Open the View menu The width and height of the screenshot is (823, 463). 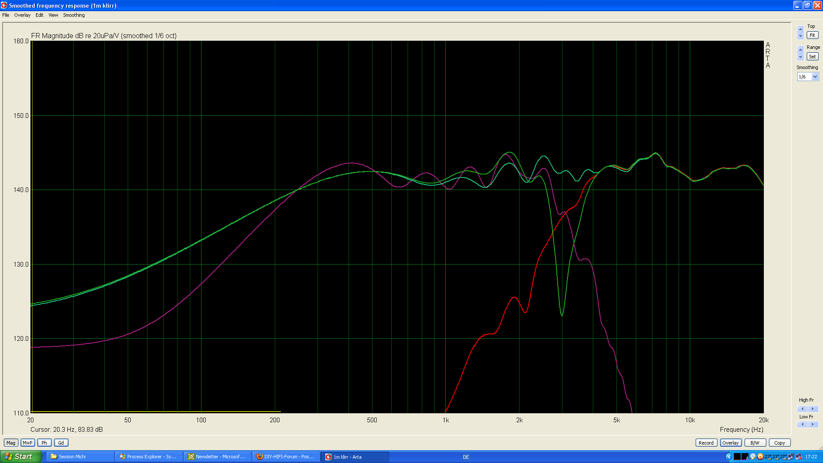[x=53, y=15]
